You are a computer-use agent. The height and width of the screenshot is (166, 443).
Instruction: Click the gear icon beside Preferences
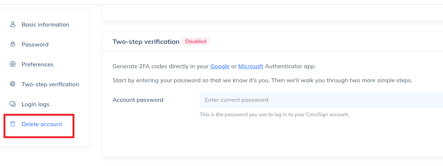coord(13,64)
